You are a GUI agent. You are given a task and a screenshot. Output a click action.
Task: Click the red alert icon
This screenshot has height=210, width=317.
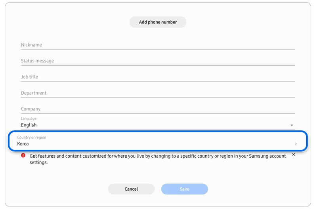[23, 155]
